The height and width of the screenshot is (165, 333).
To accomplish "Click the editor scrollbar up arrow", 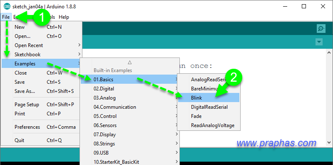I will (329, 52).
